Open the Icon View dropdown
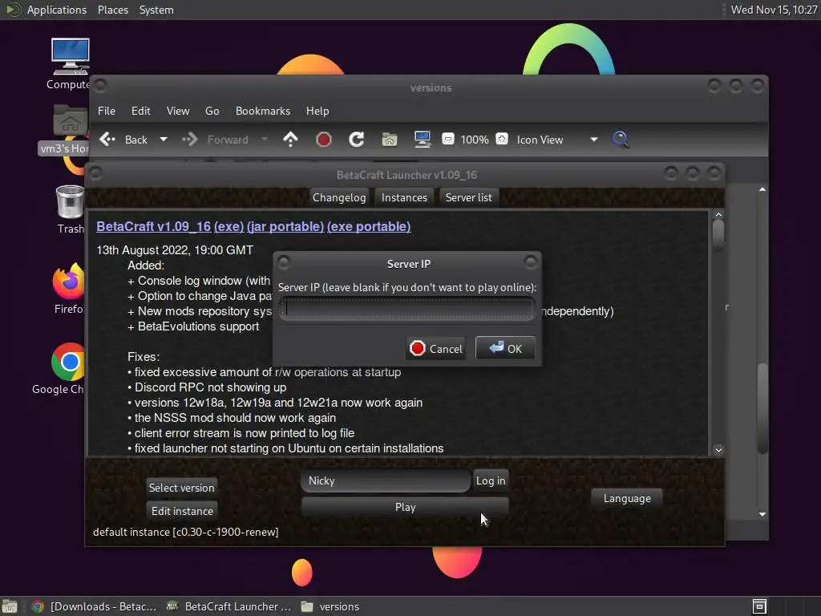The width and height of the screenshot is (821, 616). click(556, 140)
